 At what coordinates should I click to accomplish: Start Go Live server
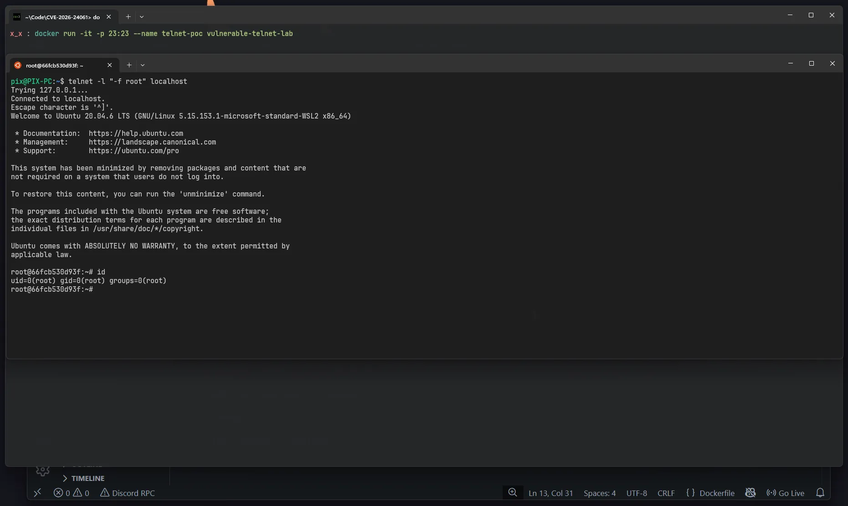[786, 493]
